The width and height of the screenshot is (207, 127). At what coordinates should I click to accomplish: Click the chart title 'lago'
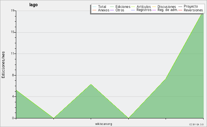pos(33,5)
